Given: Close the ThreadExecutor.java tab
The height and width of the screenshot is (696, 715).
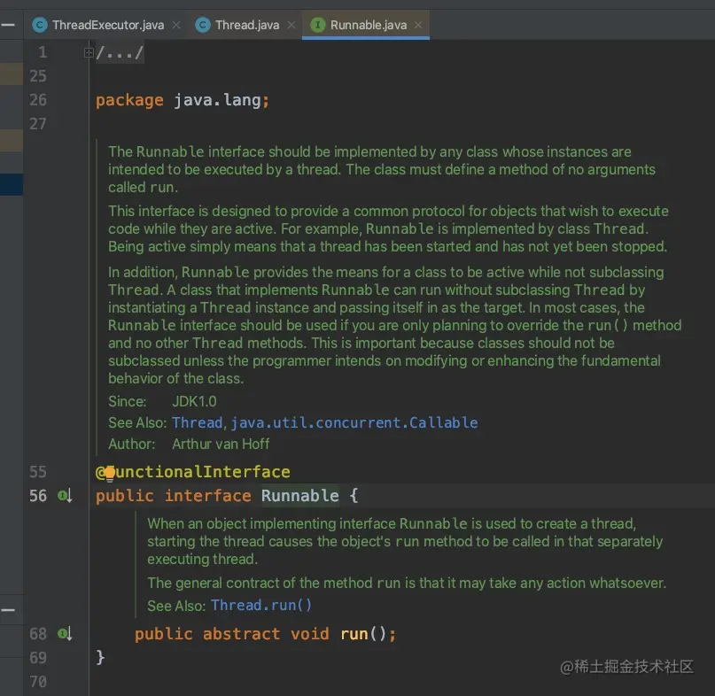Looking at the screenshot, I should tap(176, 25).
